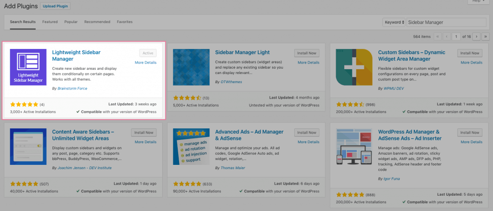The height and width of the screenshot is (211, 493).
Task: Expand the Help panel
Action: (x=478, y=1)
